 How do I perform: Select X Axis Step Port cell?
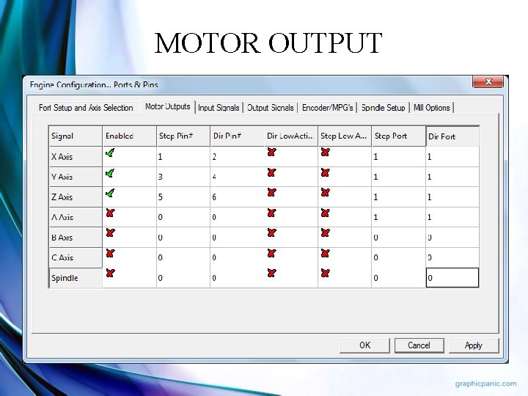point(398,157)
